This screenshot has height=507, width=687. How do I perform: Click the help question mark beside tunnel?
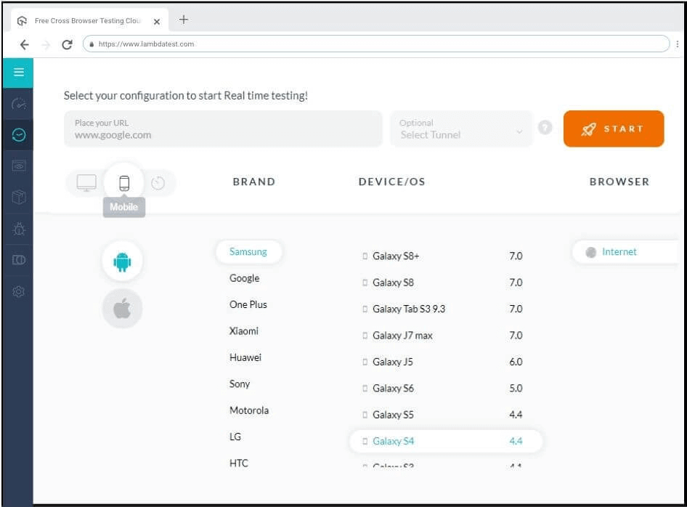[x=545, y=128]
